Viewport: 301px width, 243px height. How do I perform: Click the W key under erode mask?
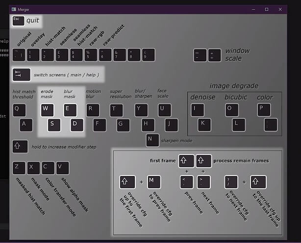[47, 110]
